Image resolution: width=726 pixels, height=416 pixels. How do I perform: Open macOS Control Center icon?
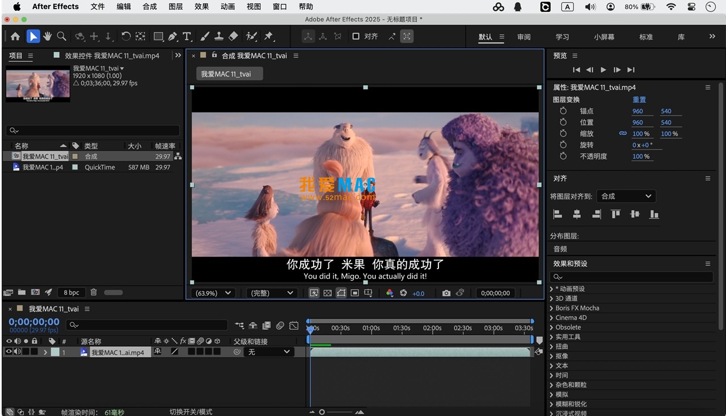(x=691, y=7)
